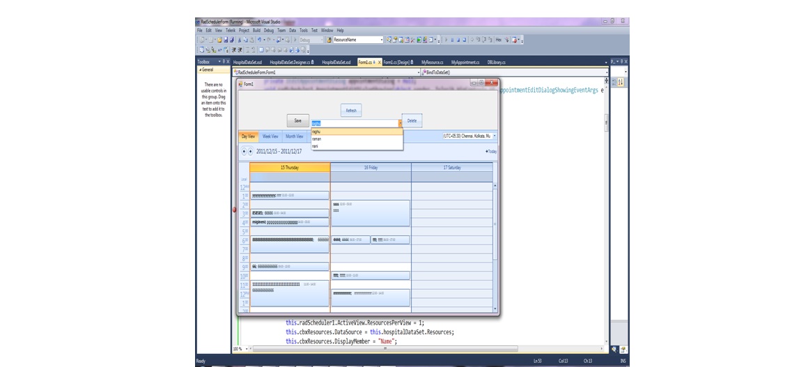Switch to MyAppointment.cs tab

click(x=465, y=63)
